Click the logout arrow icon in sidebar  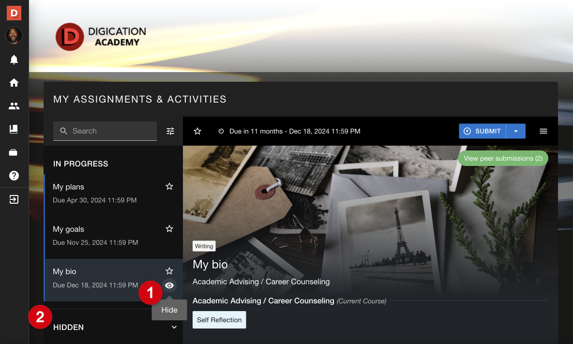(14, 199)
